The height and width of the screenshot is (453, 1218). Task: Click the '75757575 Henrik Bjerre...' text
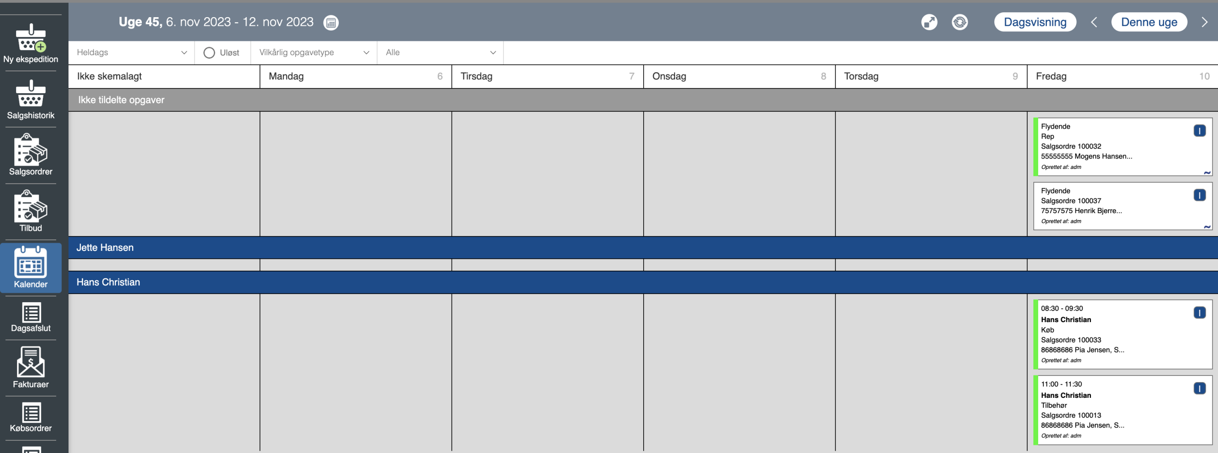click(1081, 211)
